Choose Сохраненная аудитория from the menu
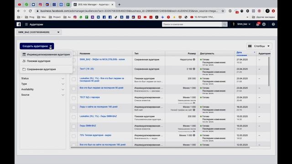 (x=46, y=69)
